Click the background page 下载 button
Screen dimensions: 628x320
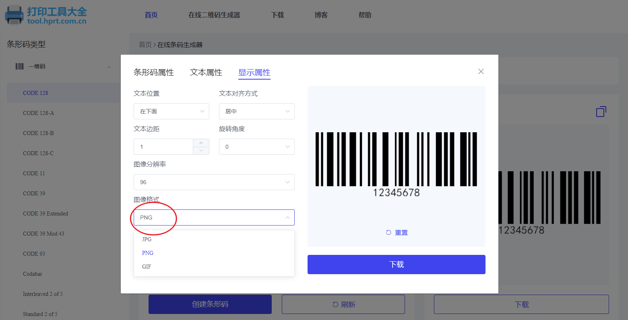tap(521, 304)
